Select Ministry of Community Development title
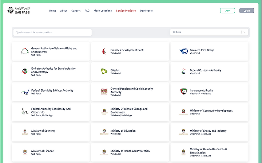The image size is (262, 163). tap(211, 110)
